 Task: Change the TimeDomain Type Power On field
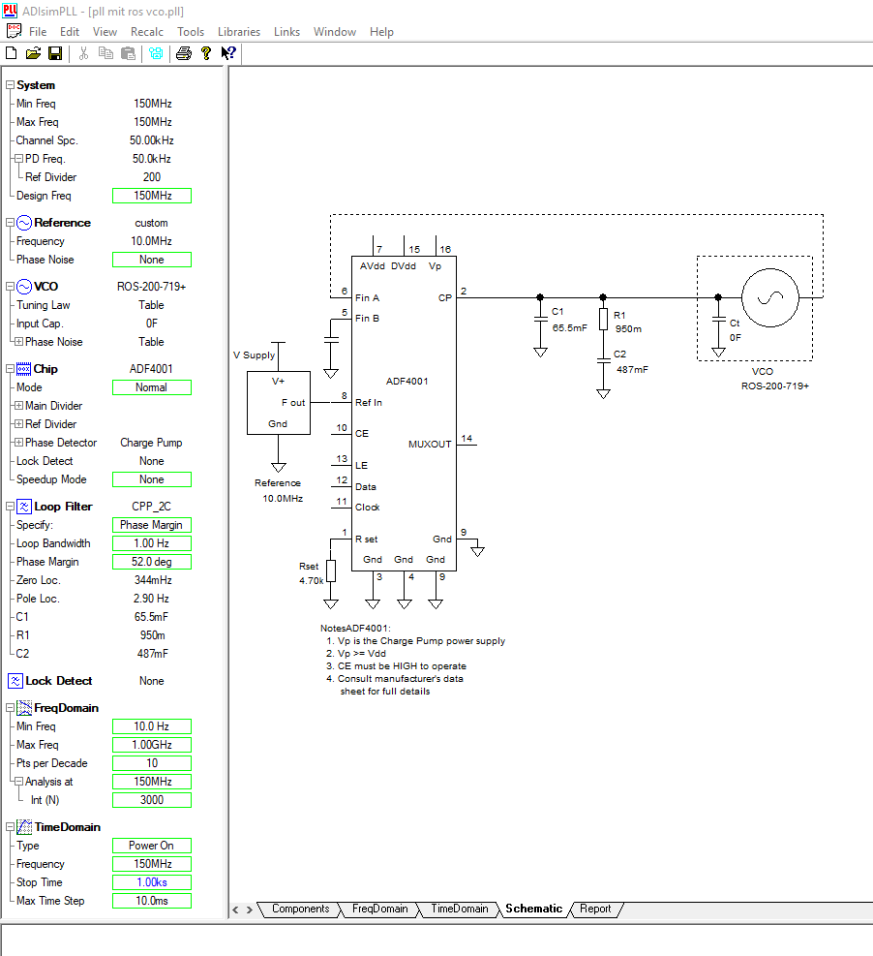tap(152, 846)
